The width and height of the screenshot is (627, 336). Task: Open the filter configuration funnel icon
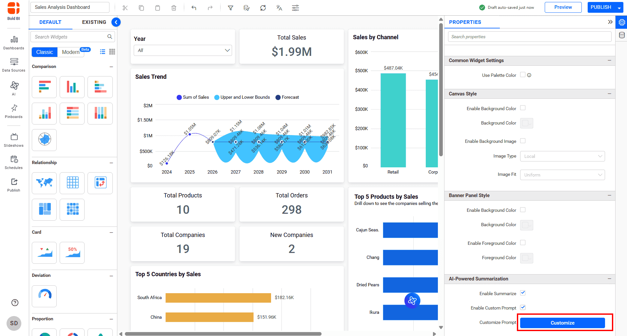point(230,8)
